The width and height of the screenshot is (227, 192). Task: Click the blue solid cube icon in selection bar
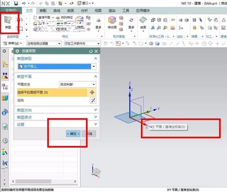(157, 44)
